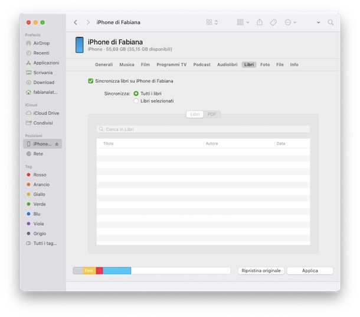Viewport: 360px width, 317px height.
Task: Select the Arancio tag
Action: [x=41, y=185]
